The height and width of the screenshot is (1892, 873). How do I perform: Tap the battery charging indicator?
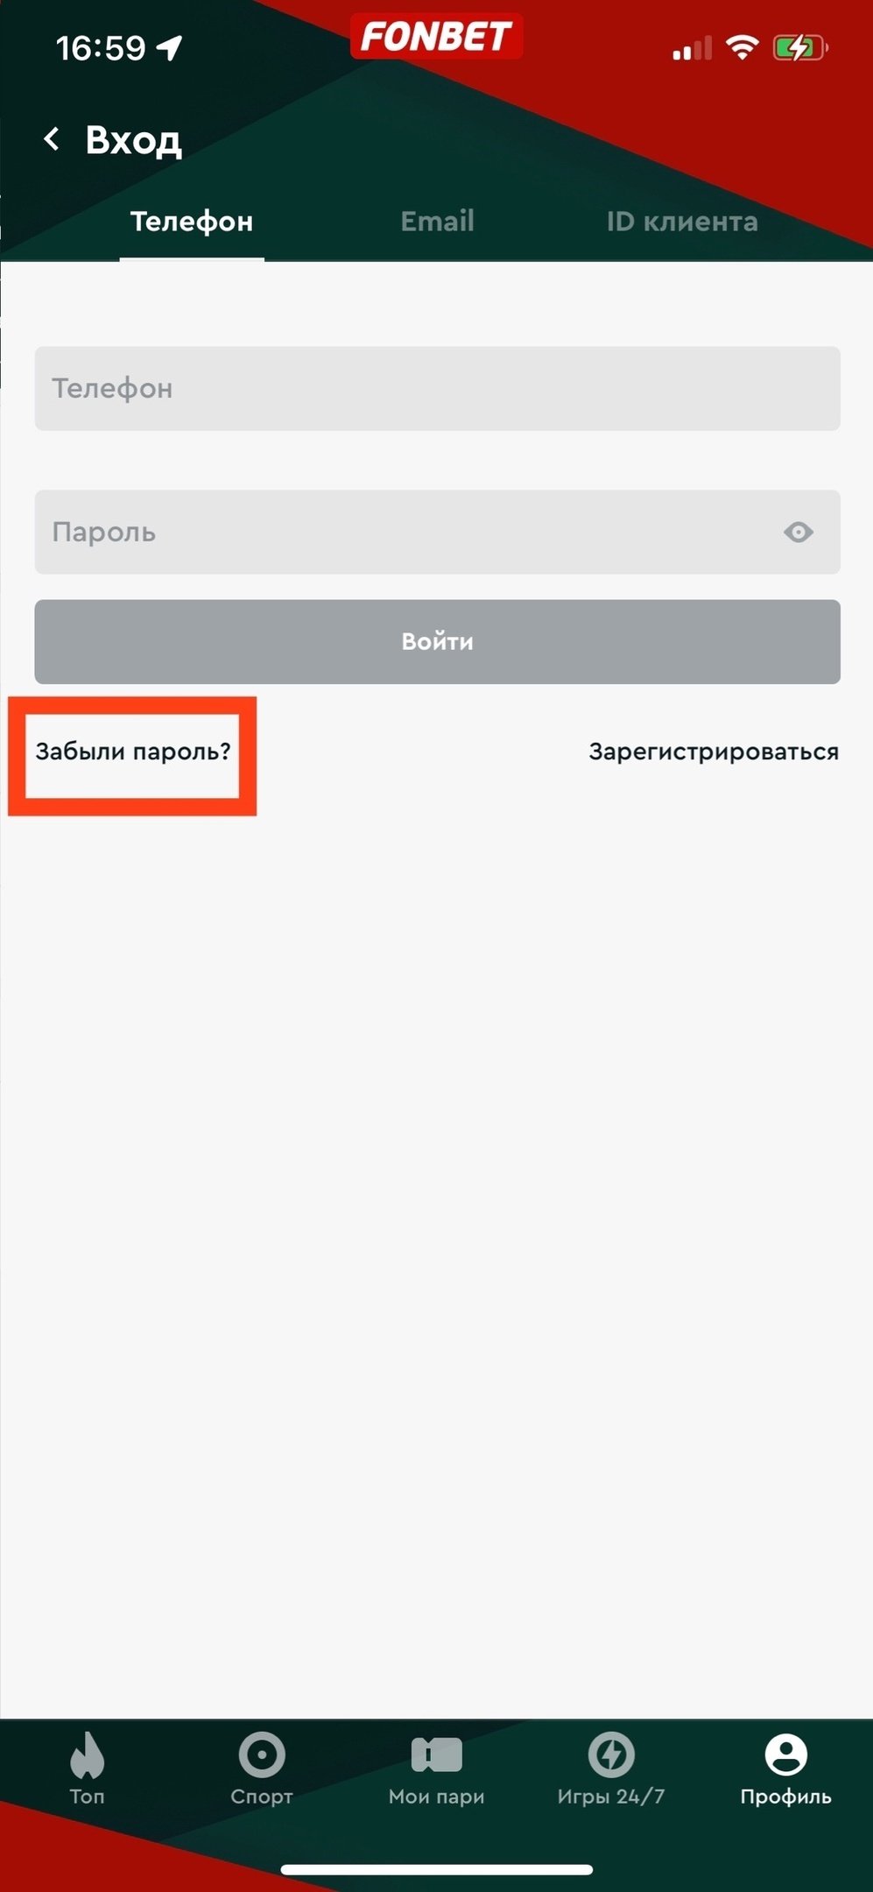(x=799, y=47)
